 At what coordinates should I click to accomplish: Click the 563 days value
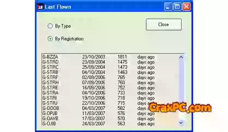pyautogui.click(x=121, y=124)
